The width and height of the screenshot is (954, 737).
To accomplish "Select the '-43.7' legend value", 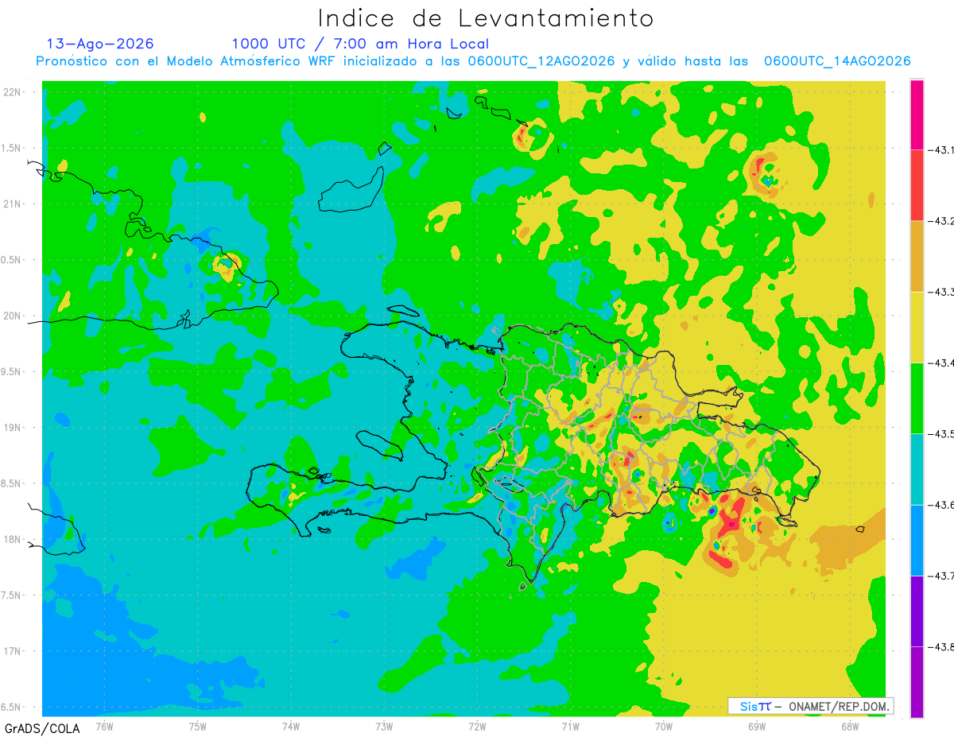I will [x=941, y=576].
